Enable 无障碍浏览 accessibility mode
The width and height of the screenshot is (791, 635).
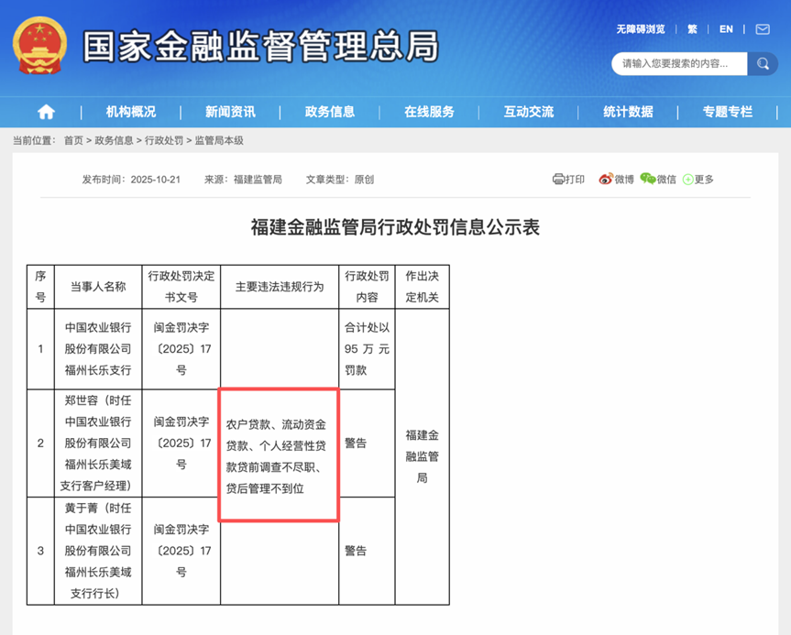pos(642,28)
